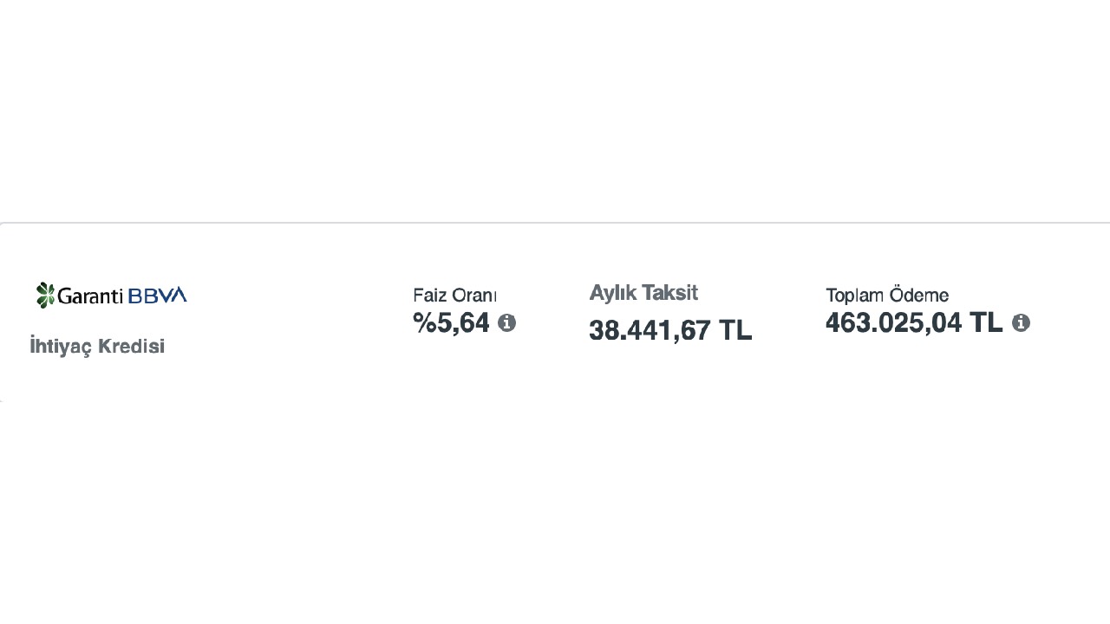Select the 463.025,04 TL total amount

coord(914,322)
